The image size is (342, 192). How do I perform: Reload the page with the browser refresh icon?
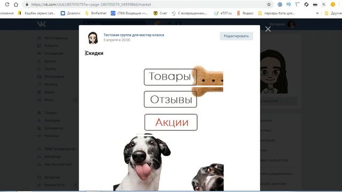tap(7, 4)
